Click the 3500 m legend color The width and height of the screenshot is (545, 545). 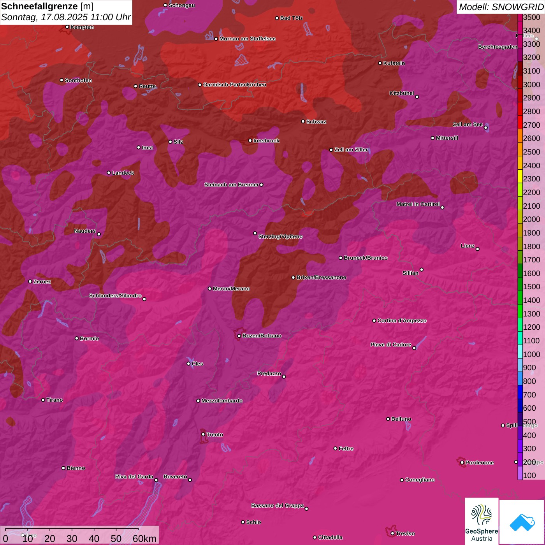point(520,17)
